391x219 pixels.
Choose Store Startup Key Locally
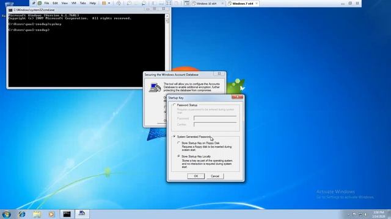point(178,156)
